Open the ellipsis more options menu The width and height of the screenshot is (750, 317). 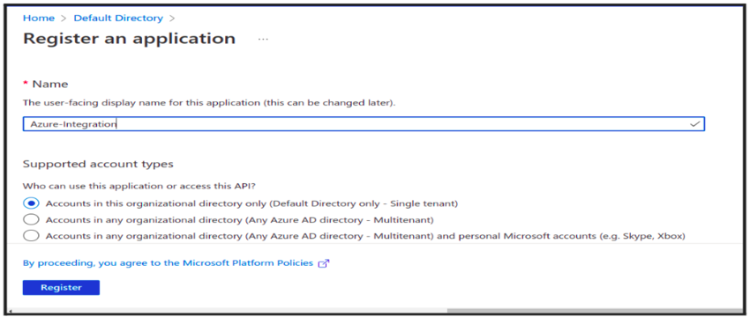(x=263, y=39)
